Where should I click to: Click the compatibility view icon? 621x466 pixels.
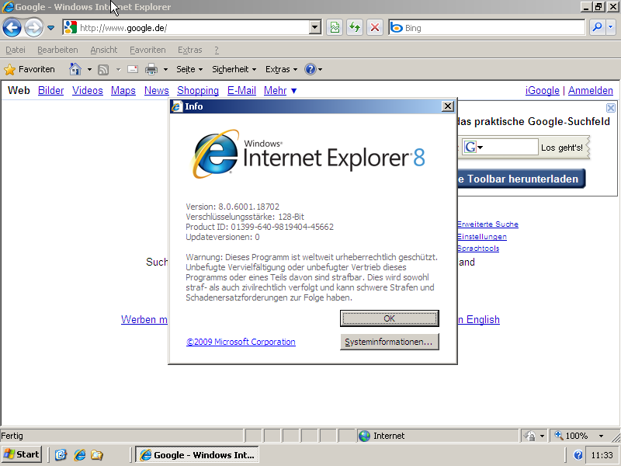pos(335,28)
